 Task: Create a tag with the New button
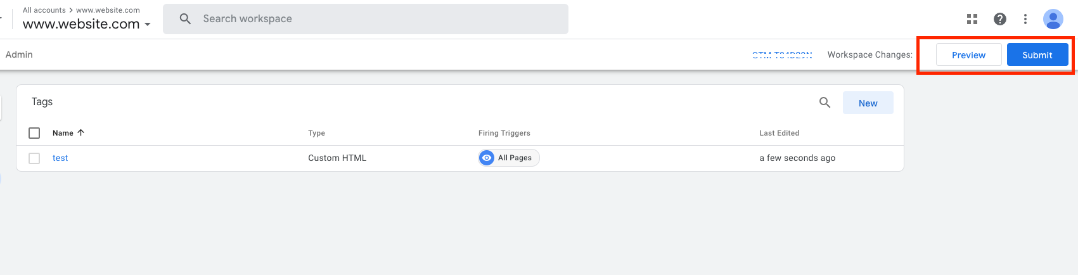tap(868, 103)
